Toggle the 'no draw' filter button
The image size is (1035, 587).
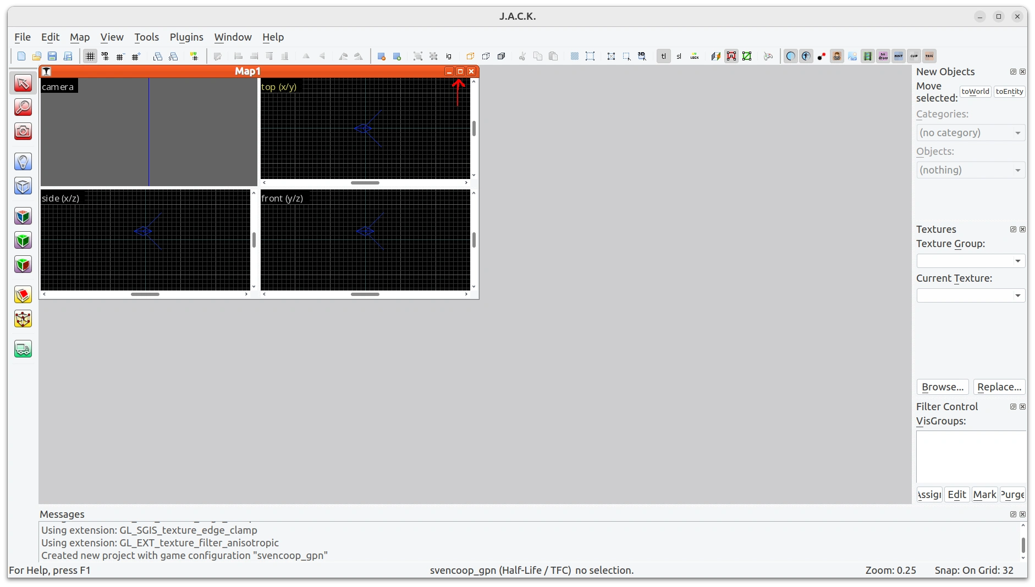(x=883, y=56)
